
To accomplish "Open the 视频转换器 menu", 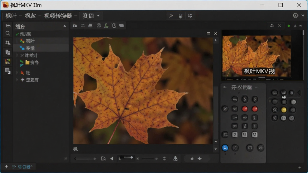I will coord(58,16).
